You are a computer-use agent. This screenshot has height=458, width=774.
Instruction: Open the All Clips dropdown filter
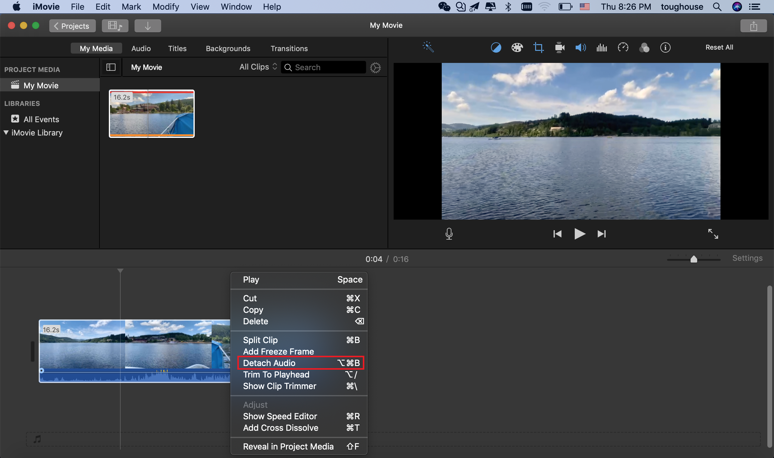tap(259, 67)
